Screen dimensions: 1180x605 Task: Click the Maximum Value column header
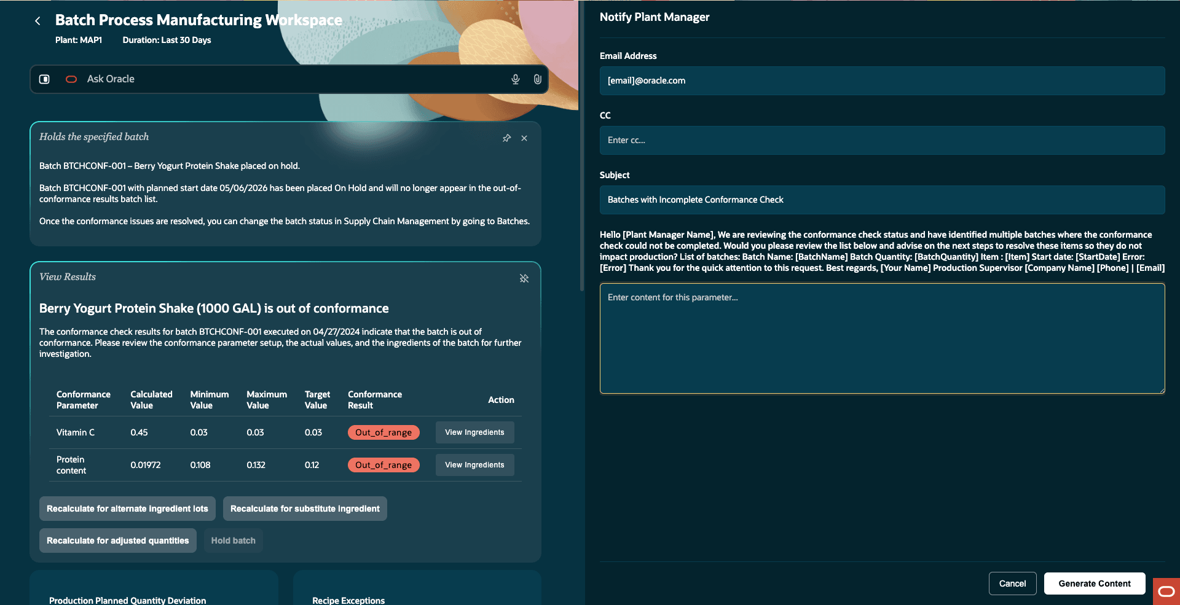(267, 400)
